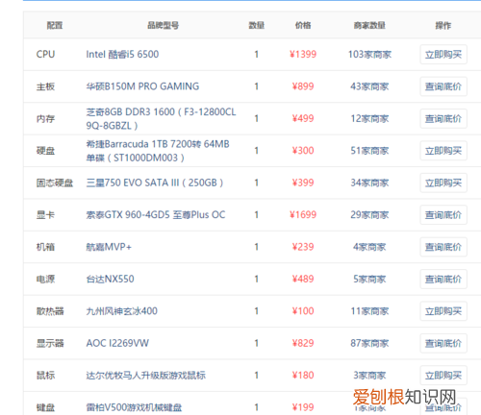This screenshot has height=415, width=481.
Task: Click 87家商家 in the 显示器 row
Action: coord(369,343)
